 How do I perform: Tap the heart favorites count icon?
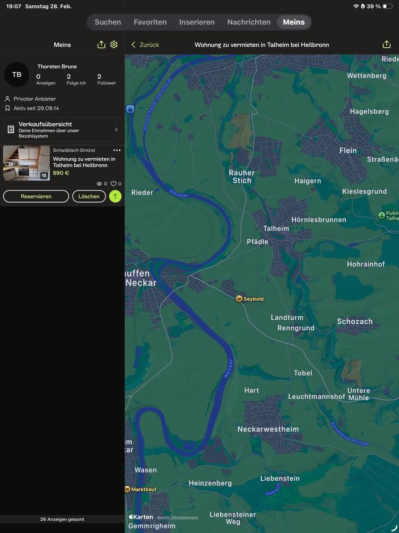(113, 184)
